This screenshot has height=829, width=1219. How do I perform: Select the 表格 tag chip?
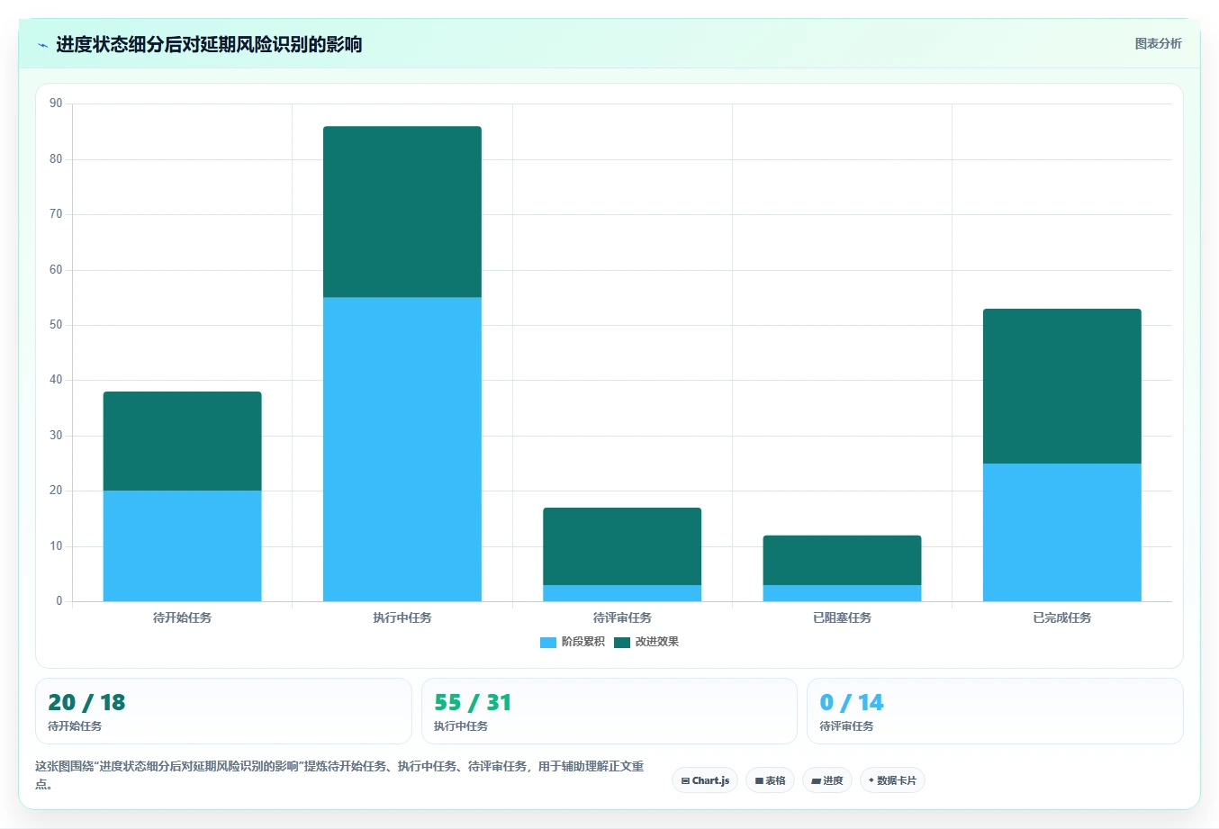point(770,780)
